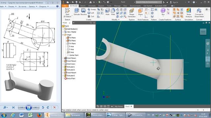Expand the Extrusion3 node
The image size is (211, 118).
63,76
